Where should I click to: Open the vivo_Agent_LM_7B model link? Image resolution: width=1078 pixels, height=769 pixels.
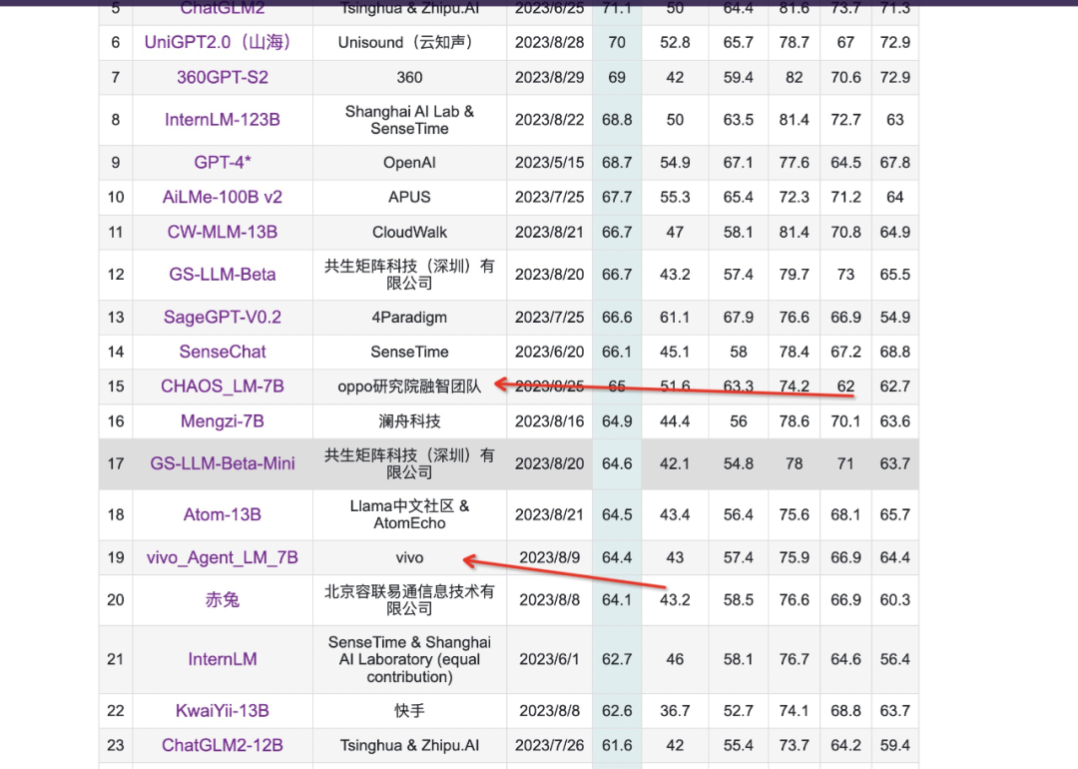coord(222,558)
